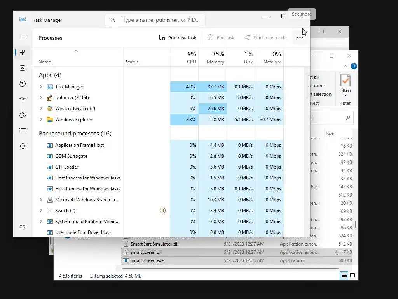Click the Task Manager app icon in row

click(x=50, y=87)
